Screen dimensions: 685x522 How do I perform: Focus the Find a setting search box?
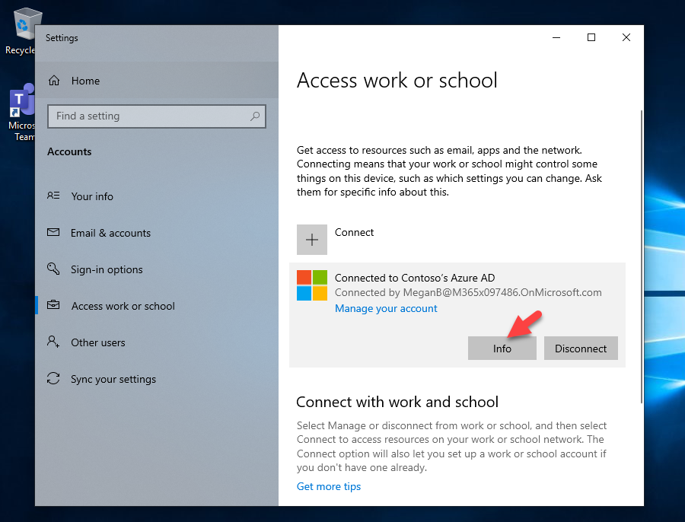[156, 116]
